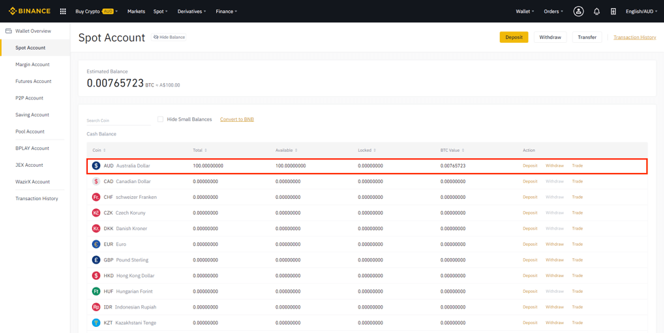
Task: Open Transaction History link at top right
Action: tap(635, 37)
